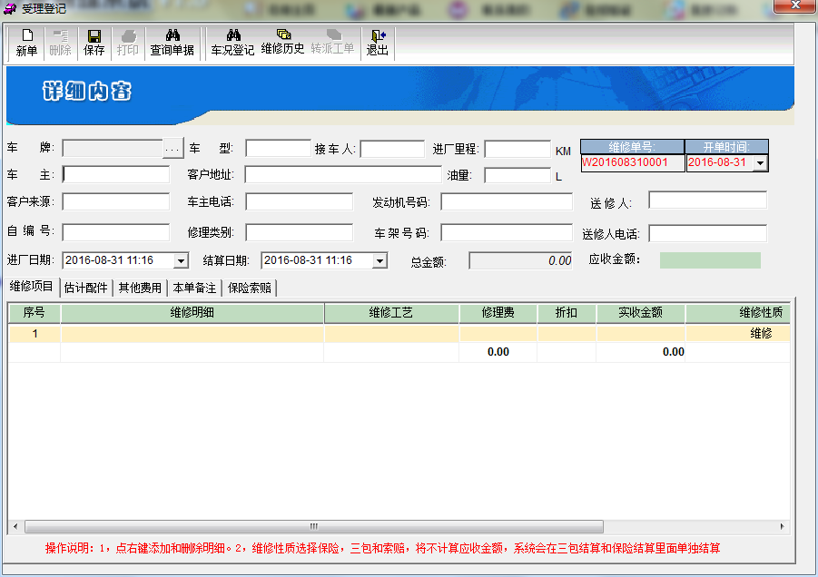Open 车况登记 vehicle condition registration
This screenshot has height=577, width=818.
pos(232,44)
